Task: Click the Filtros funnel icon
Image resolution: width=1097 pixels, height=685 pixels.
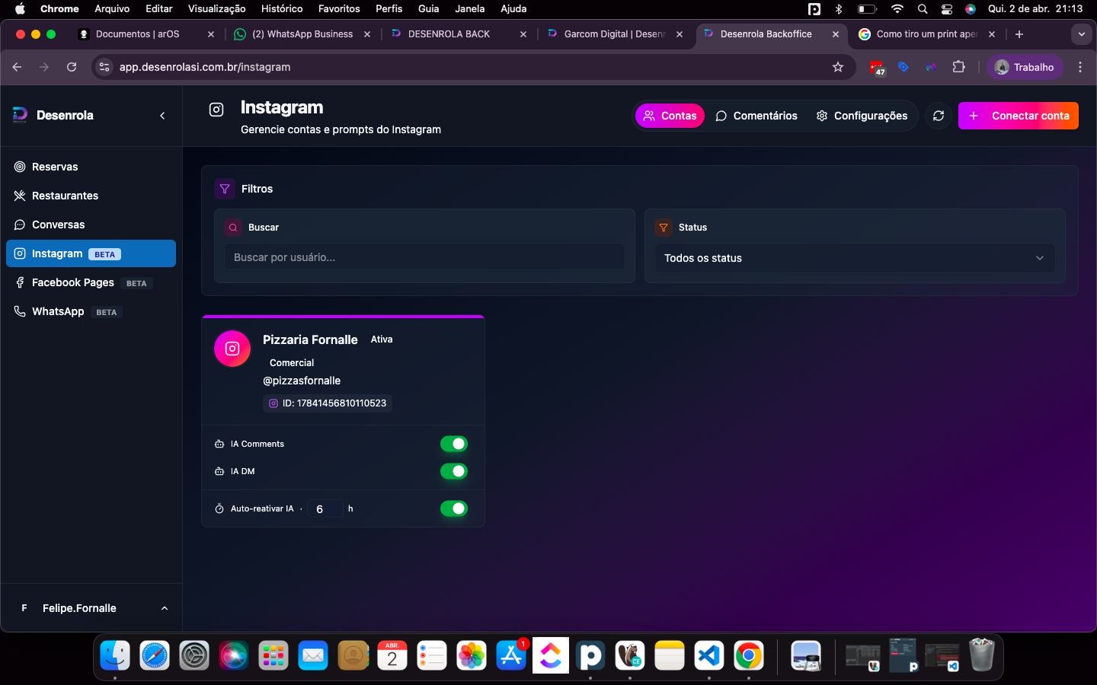Action: pos(225,189)
